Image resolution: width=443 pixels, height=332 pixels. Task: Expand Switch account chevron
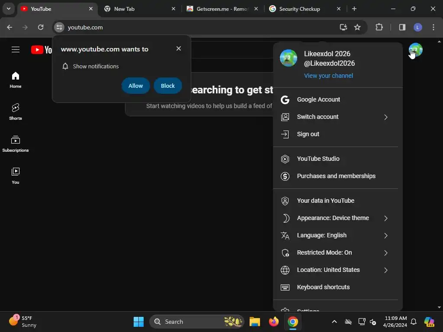point(385,117)
